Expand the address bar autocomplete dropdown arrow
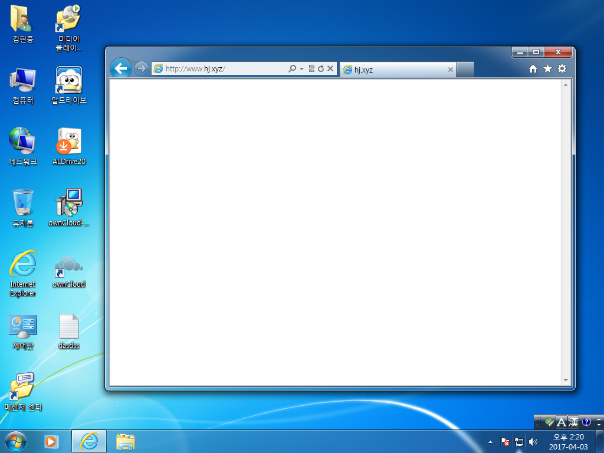The width and height of the screenshot is (604, 453). [301, 69]
